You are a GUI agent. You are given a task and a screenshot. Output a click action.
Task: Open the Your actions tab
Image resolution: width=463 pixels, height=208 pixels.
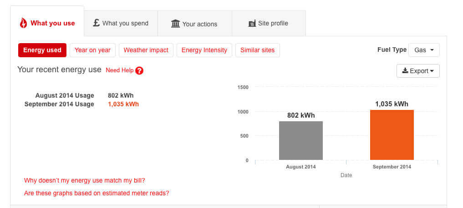click(194, 24)
